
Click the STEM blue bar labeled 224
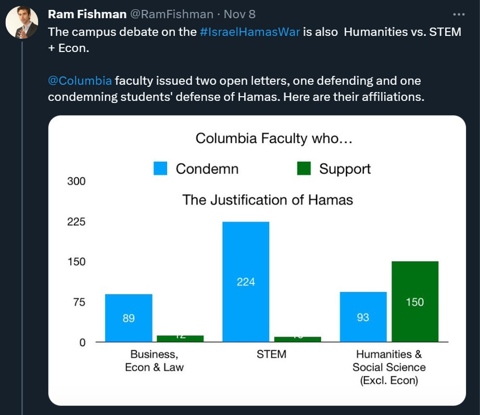(246, 282)
